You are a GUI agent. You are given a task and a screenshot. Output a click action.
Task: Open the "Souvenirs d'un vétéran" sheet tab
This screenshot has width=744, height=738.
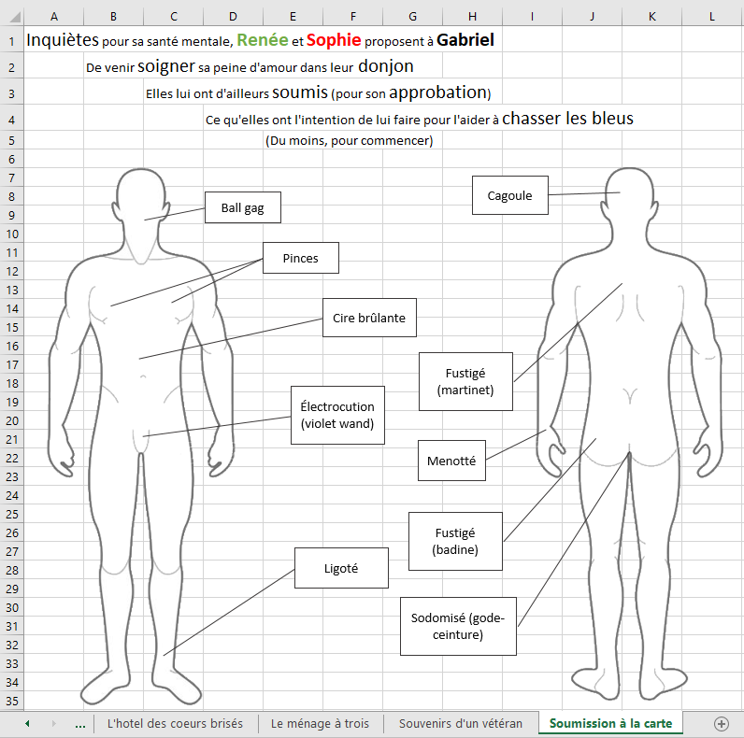coord(461,724)
